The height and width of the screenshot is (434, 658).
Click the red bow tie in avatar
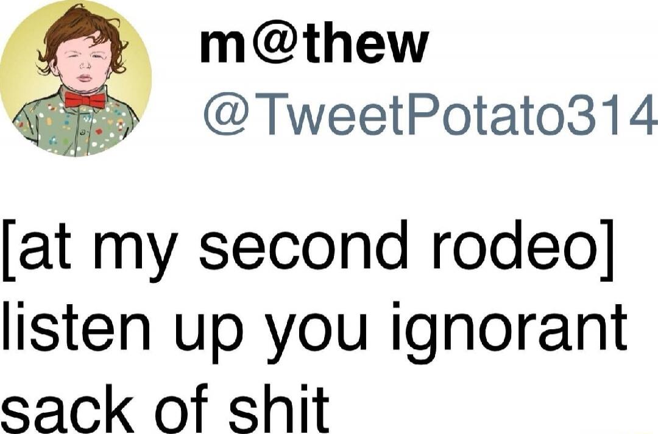pyautogui.click(x=85, y=101)
